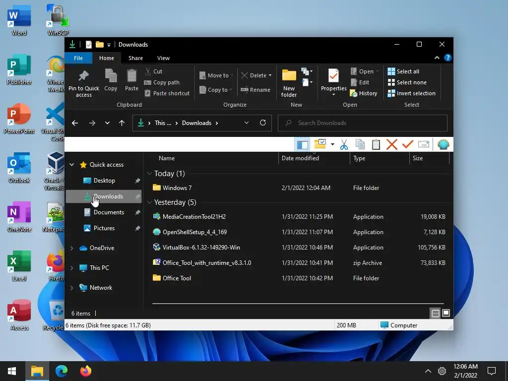Click the History button in ribbon

[x=364, y=93]
